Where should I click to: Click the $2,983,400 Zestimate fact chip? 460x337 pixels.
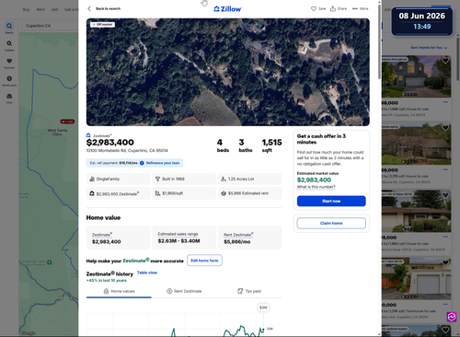click(118, 193)
